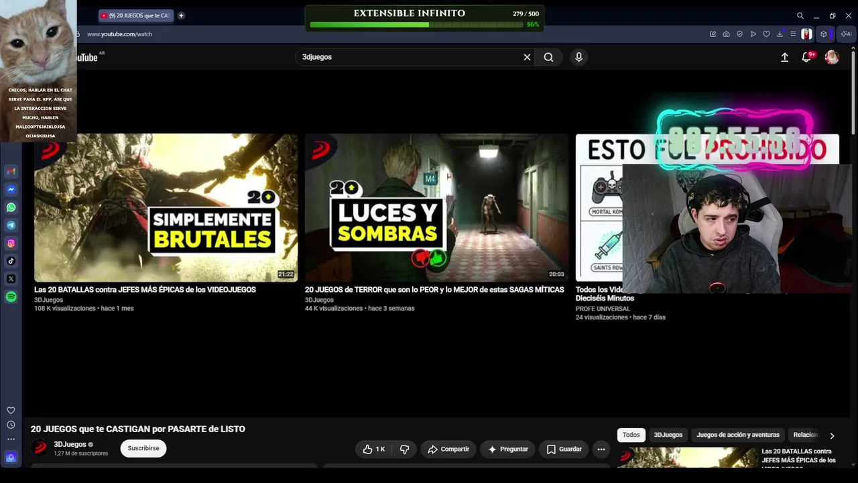858x483 pixels.
Task: Select the '20 JUEGOS que te CAS...' browser tab
Action: (136, 15)
